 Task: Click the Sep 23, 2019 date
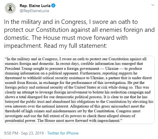(32, 133)
